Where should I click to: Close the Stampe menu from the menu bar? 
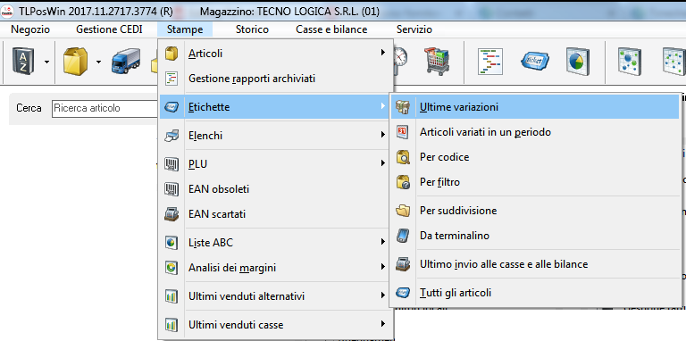(x=185, y=29)
